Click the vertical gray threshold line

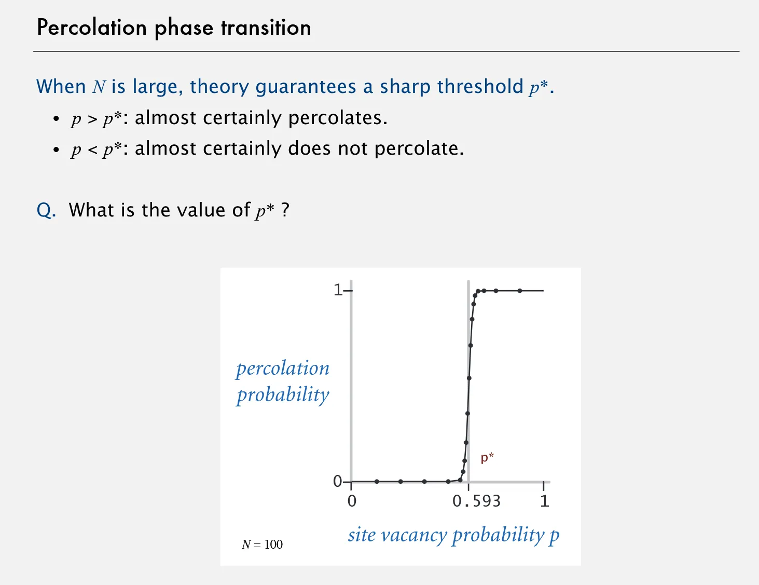pyautogui.click(x=468, y=382)
